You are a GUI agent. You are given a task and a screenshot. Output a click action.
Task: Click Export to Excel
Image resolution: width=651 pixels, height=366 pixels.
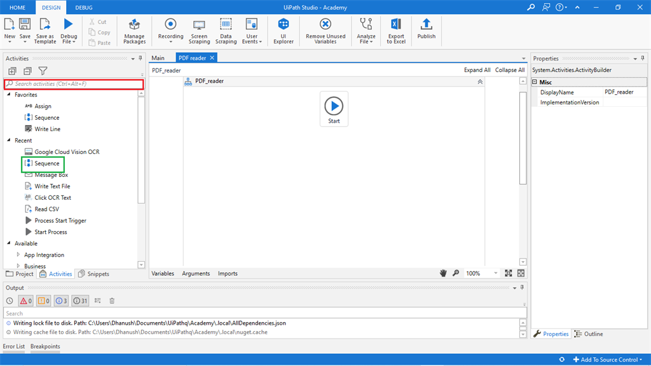396,31
